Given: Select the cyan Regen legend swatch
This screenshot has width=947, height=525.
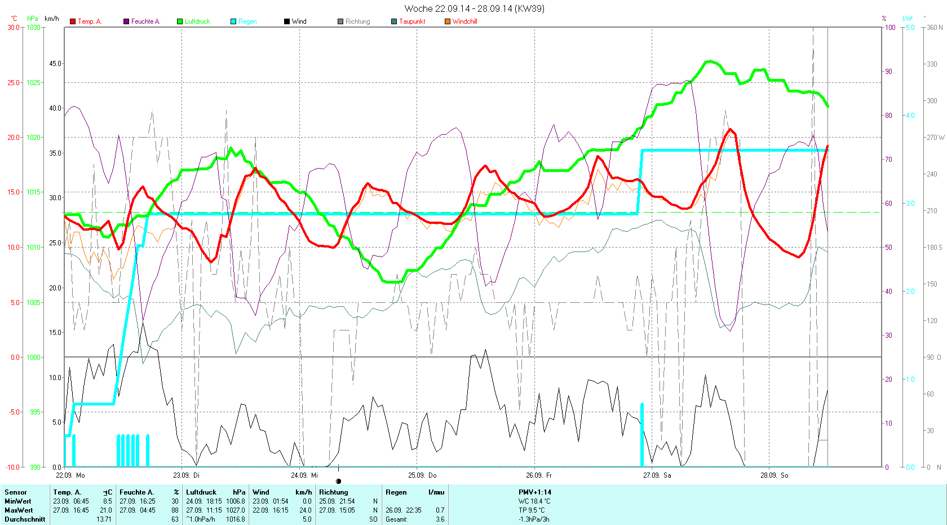Looking at the screenshot, I should click(233, 21).
